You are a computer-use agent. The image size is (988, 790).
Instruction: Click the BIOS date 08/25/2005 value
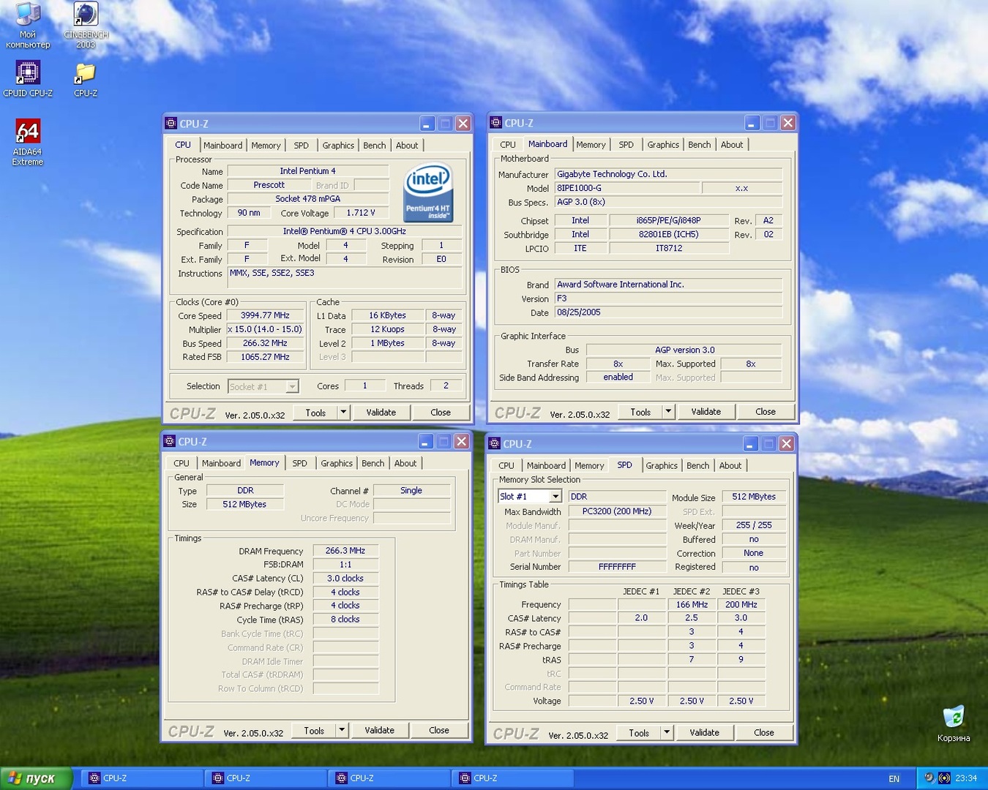[x=668, y=312]
